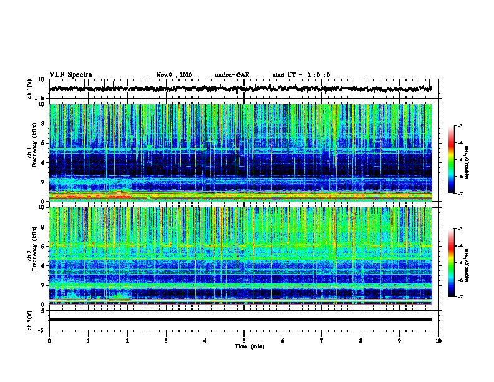Image resolution: width=494 pixels, height=382 pixels.
Task: Click the "8" tick label on the time axis
Action: [x=361, y=341]
